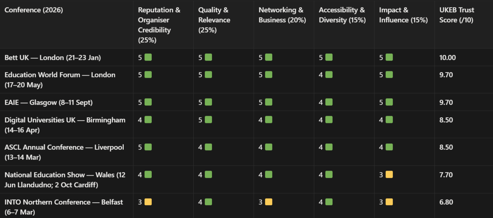The width and height of the screenshot is (493, 218).
Task: Click green square in Digital Universities UK Quality cell
Action: 208,120
